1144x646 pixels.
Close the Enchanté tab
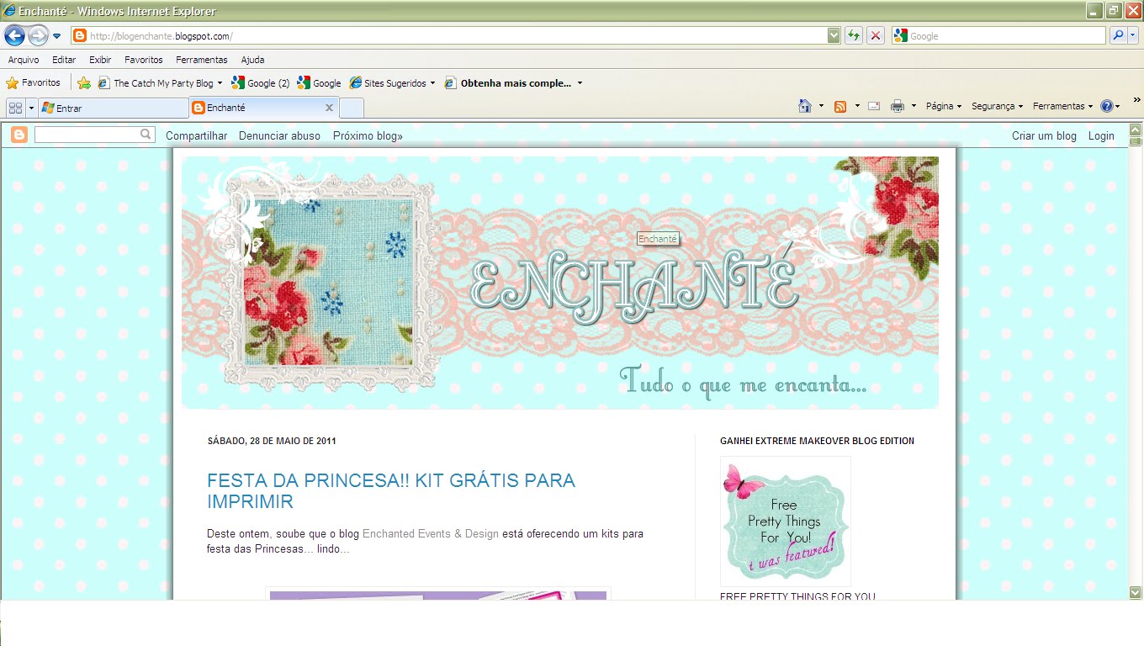coord(329,108)
